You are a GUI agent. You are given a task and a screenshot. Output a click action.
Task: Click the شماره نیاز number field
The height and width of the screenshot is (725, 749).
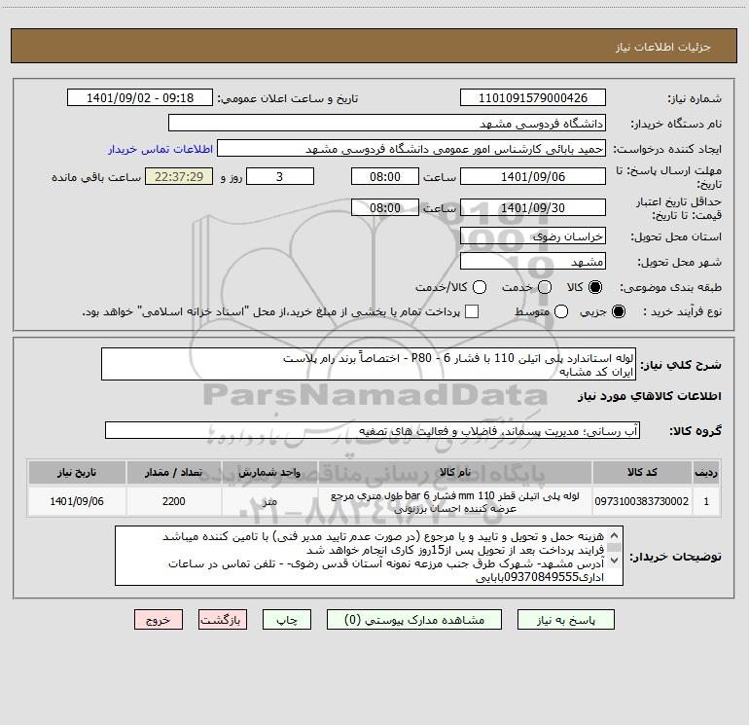click(533, 98)
